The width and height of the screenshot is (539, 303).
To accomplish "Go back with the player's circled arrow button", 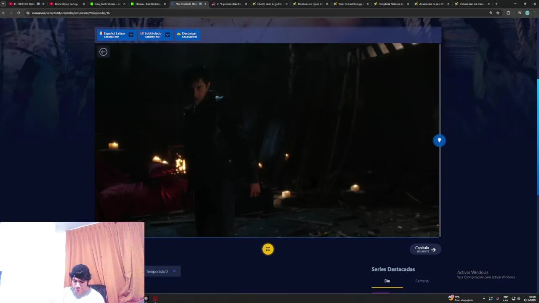I will [x=103, y=52].
